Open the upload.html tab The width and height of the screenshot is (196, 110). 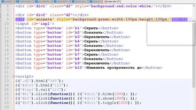[x=62, y=2]
